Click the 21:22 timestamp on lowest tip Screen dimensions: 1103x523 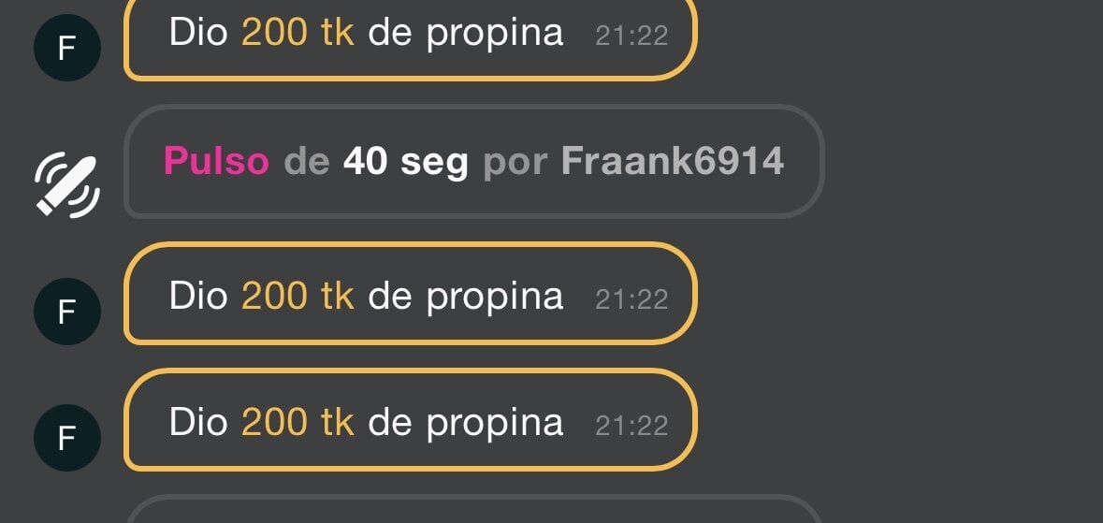click(x=631, y=425)
